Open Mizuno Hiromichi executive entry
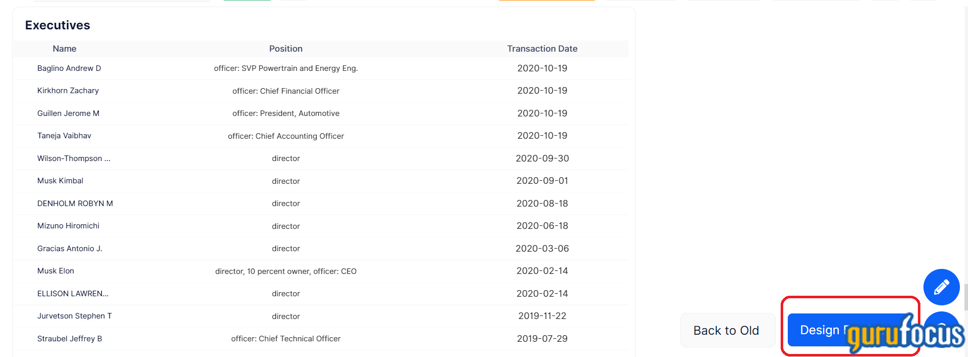The height and width of the screenshot is (357, 968). point(68,226)
